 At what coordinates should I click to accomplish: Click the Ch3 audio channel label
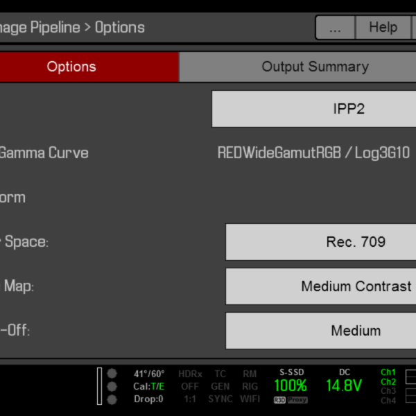pos(388,391)
